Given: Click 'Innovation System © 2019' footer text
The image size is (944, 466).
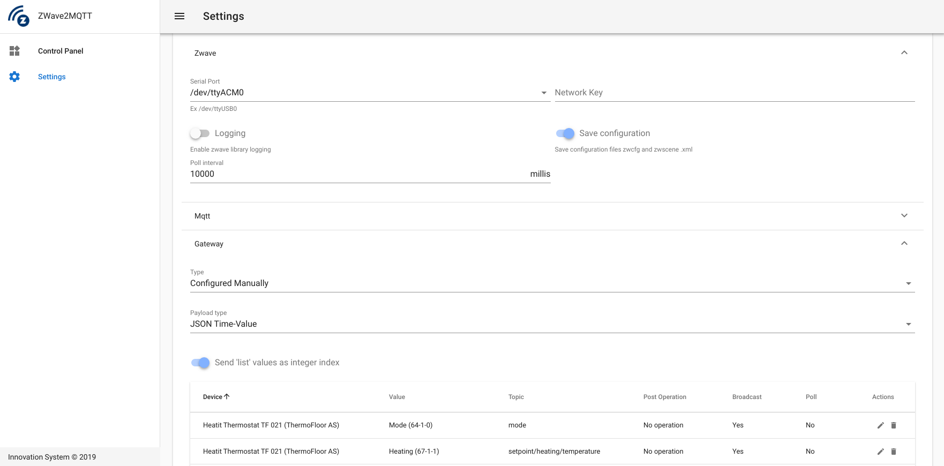Looking at the screenshot, I should click(x=52, y=457).
